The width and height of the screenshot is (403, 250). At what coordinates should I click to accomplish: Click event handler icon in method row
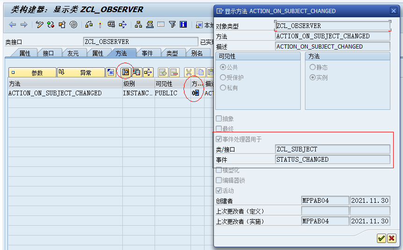pos(196,93)
